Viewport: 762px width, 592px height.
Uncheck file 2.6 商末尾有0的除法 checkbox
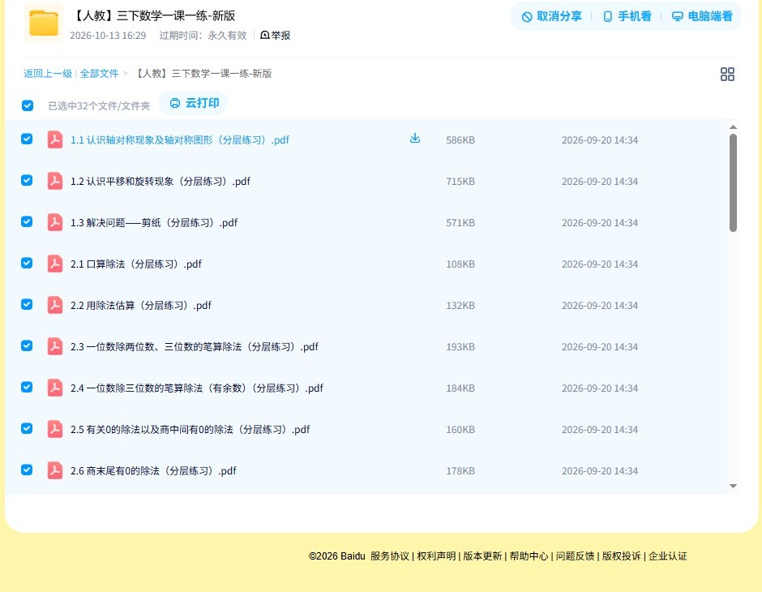pos(27,470)
